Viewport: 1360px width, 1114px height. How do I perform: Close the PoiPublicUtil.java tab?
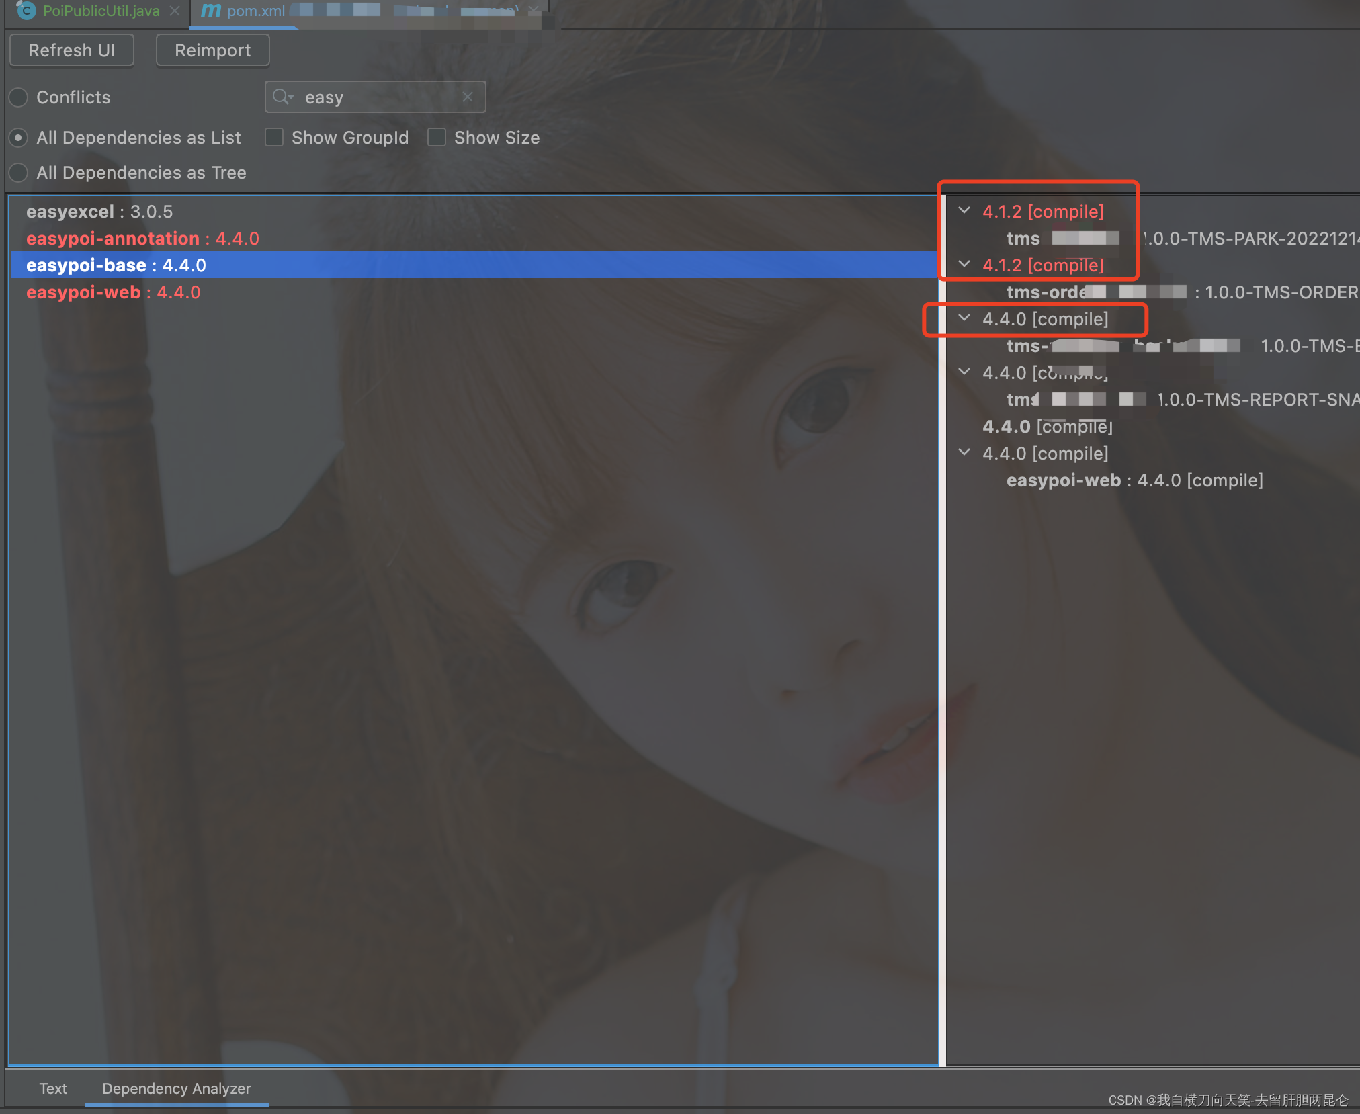pyautogui.click(x=175, y=11)
